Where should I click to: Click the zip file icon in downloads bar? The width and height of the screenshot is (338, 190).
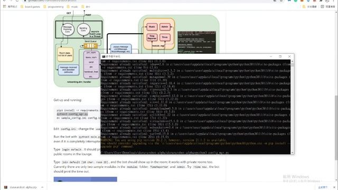[6, 187]
